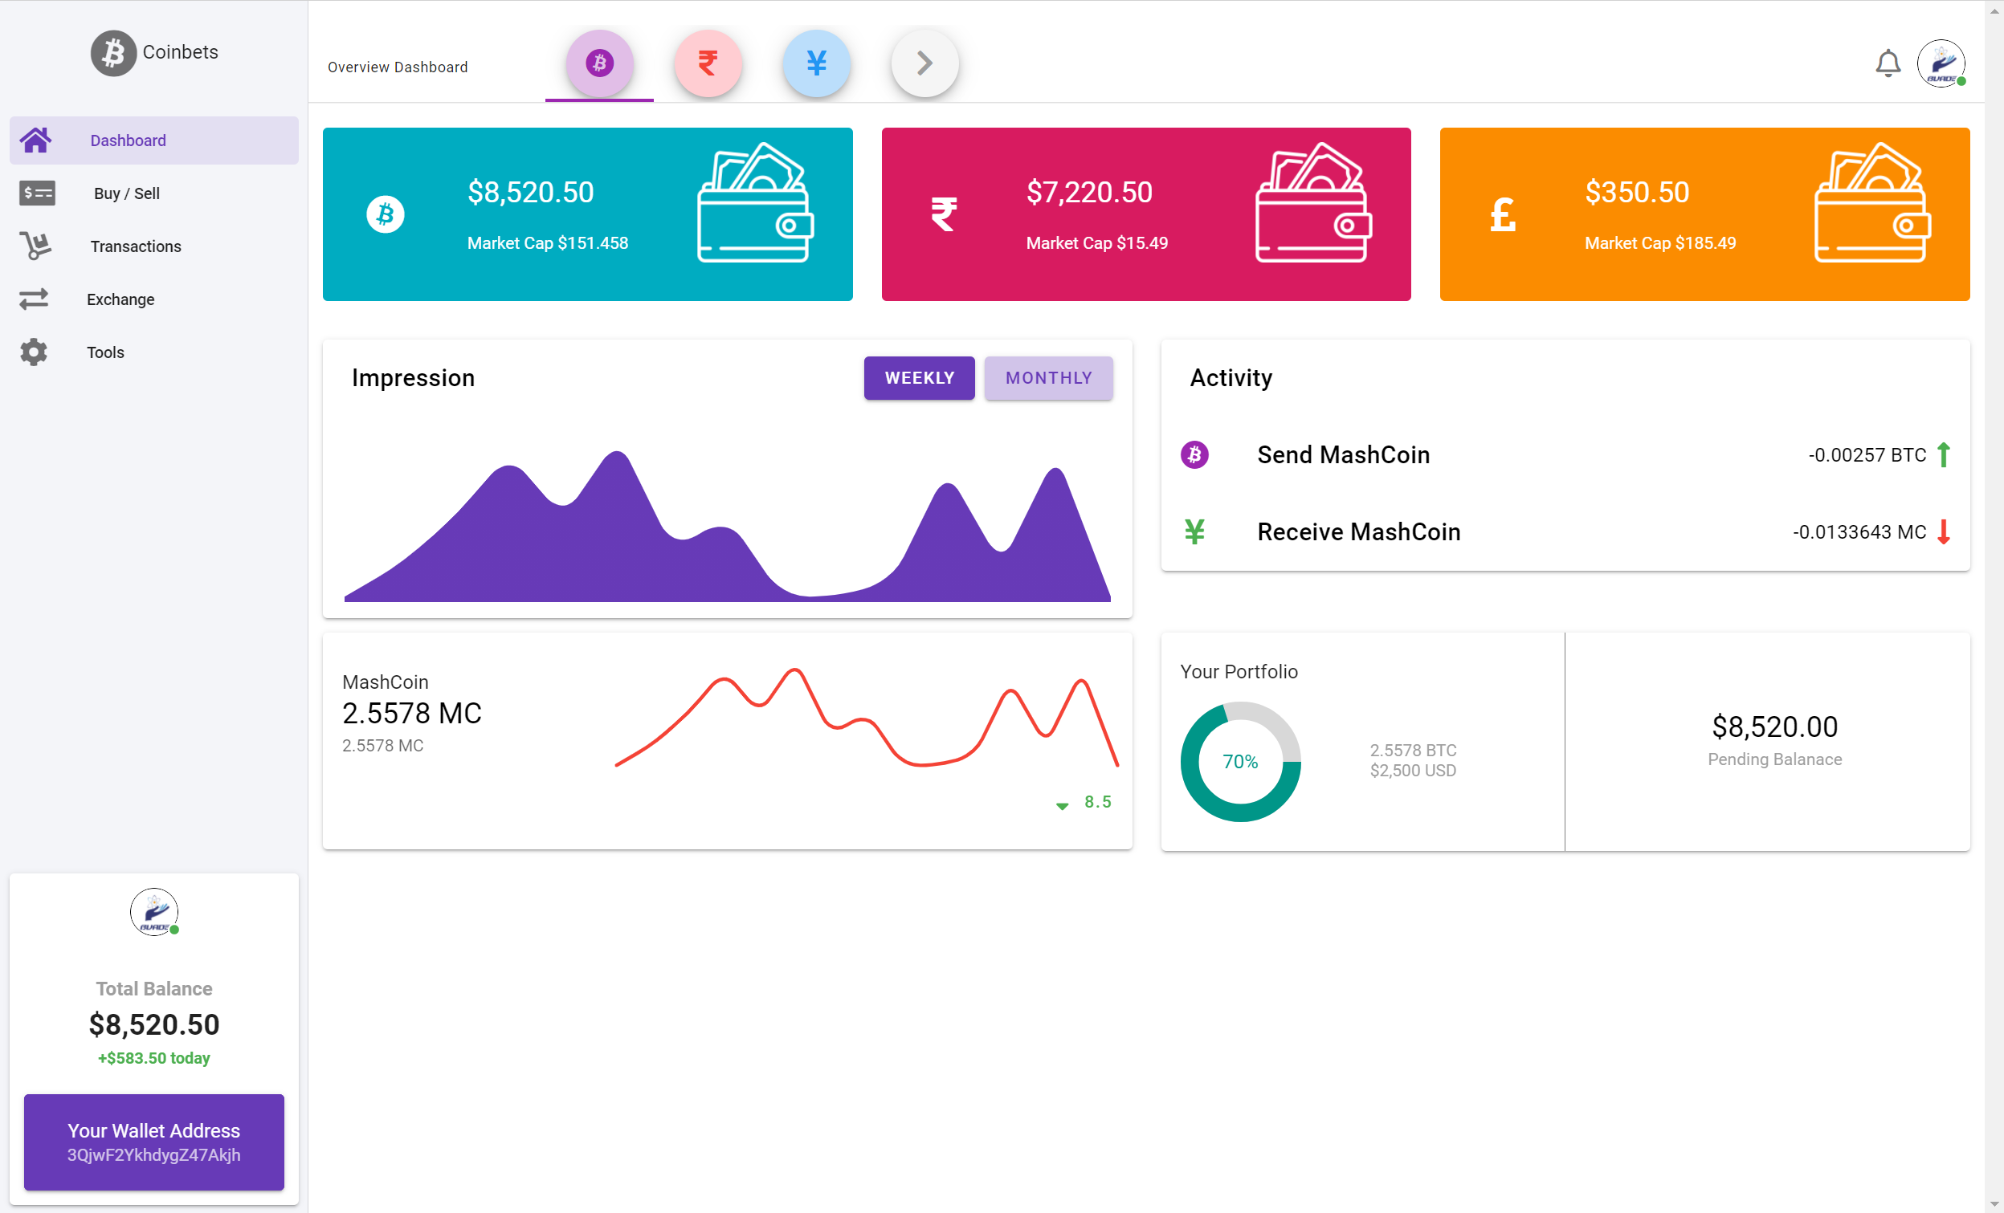
Task: Click the 70% portfolio donut chart
Action: point(1239,762)
